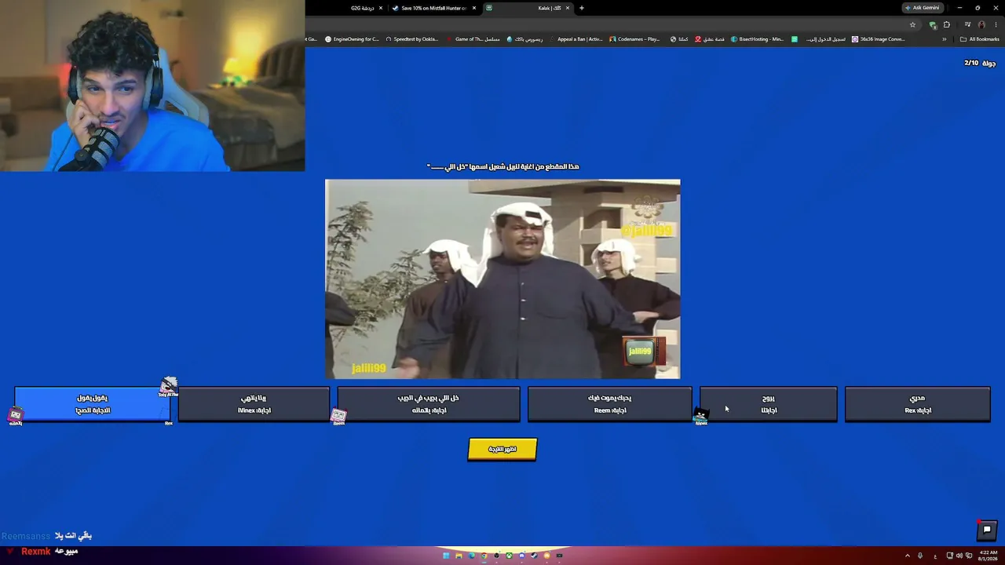Close the Mistfall Hunter tab
The image size is (1005, 565).
(x=474, y=8)
